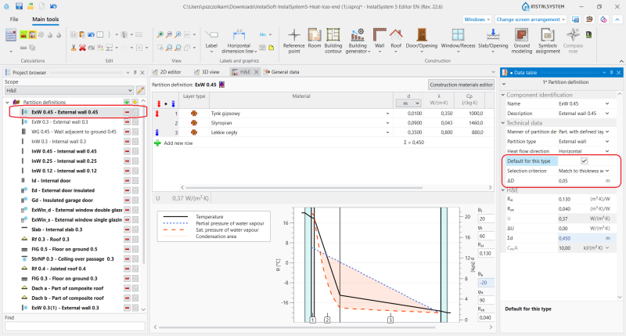This screenshot has height=336, width=626.
Task: Select Horizontal dimension line tool
Action: pyautogui.click(x=239, y=42)
